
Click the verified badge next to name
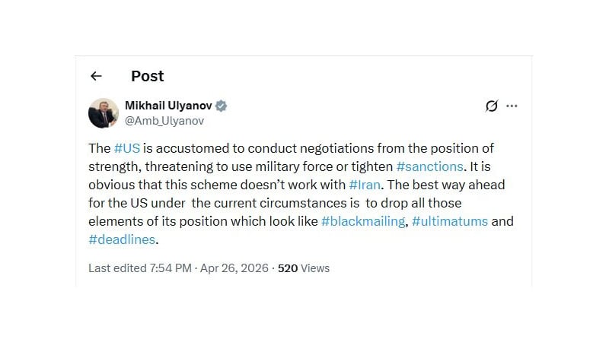[x=222, y=106]
